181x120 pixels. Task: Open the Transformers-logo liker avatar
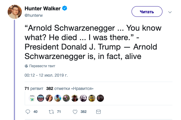[41, 98]
